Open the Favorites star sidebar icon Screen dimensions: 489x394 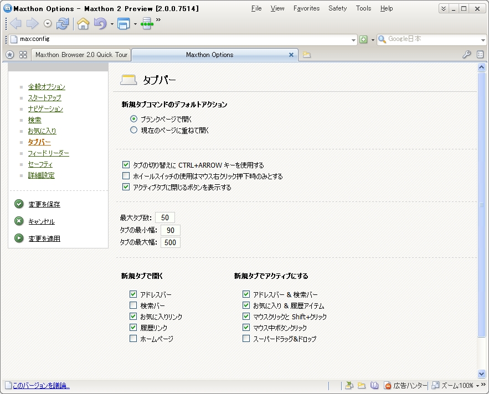10,55
